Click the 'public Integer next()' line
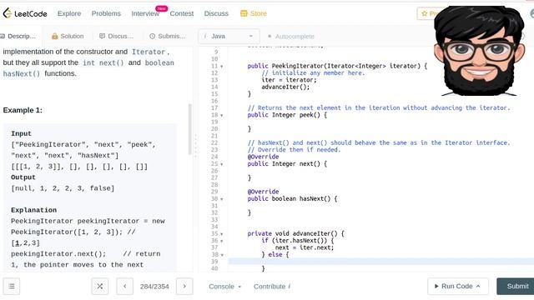534x300 pixels. click(x=287, y=163)
